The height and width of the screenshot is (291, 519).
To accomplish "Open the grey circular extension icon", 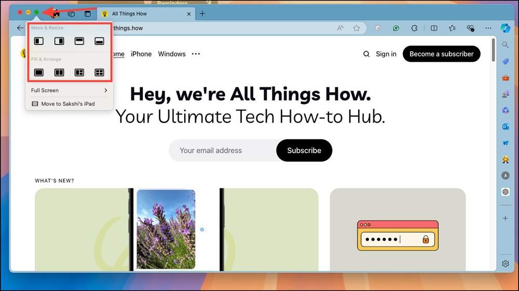I will coord(378,28).
